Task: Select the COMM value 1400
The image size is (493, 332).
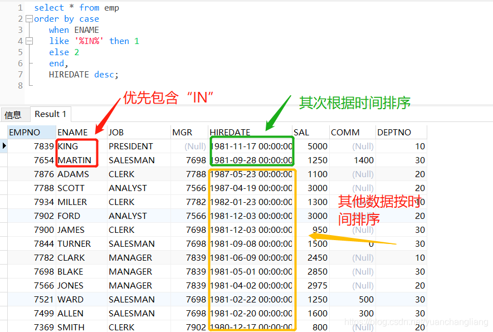Action: point(352,160)
